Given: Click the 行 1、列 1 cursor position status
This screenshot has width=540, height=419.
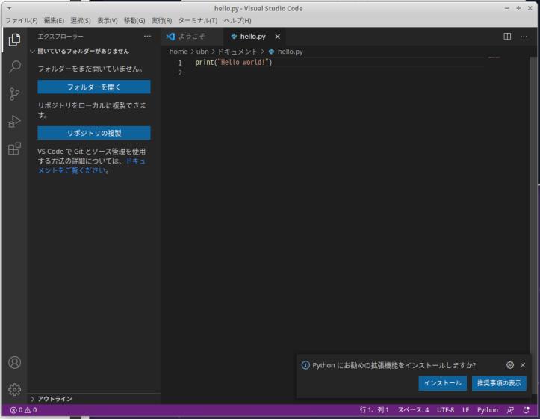Looking at the screenshot, I should pos(374,410).
